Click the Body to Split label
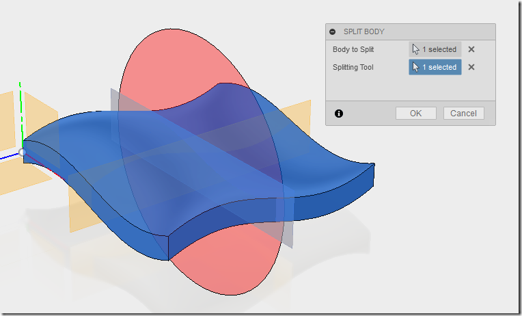Screen dimensions: 522x316 (x=353, y=49)
